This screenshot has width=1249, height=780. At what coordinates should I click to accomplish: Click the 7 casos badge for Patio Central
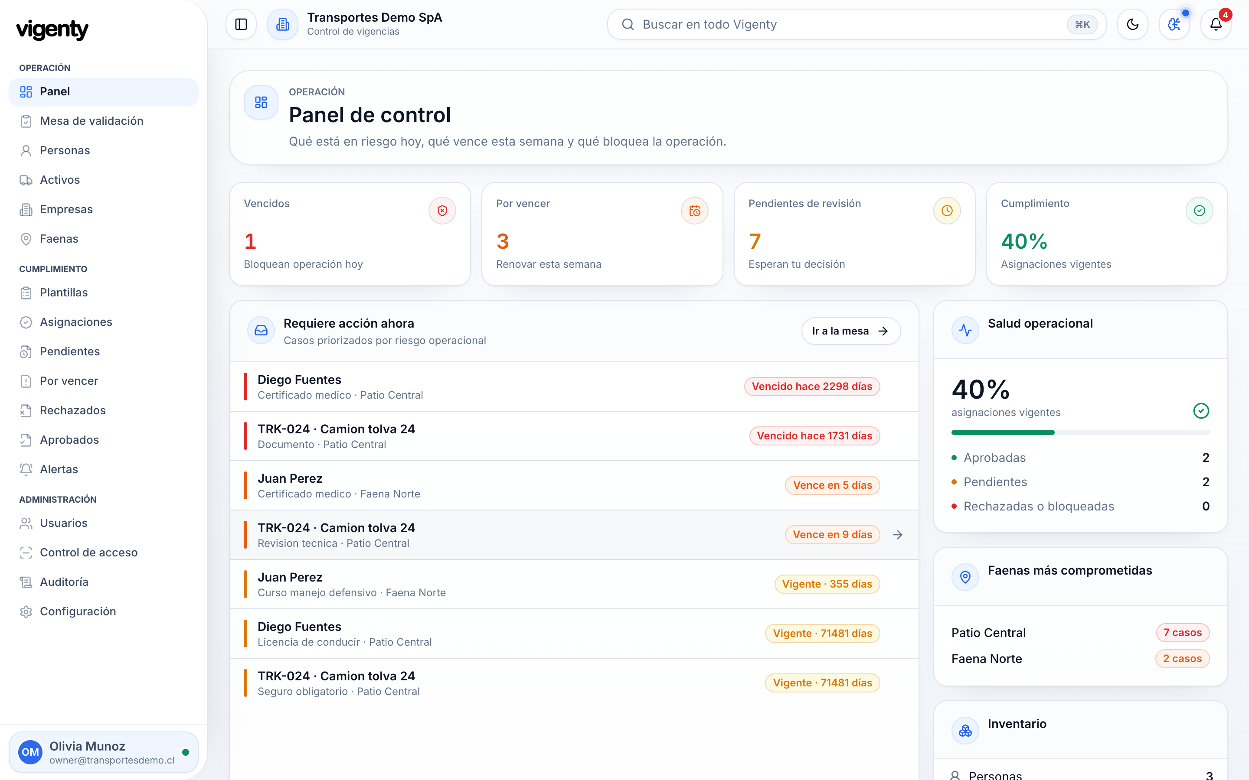coord(1182,633)
